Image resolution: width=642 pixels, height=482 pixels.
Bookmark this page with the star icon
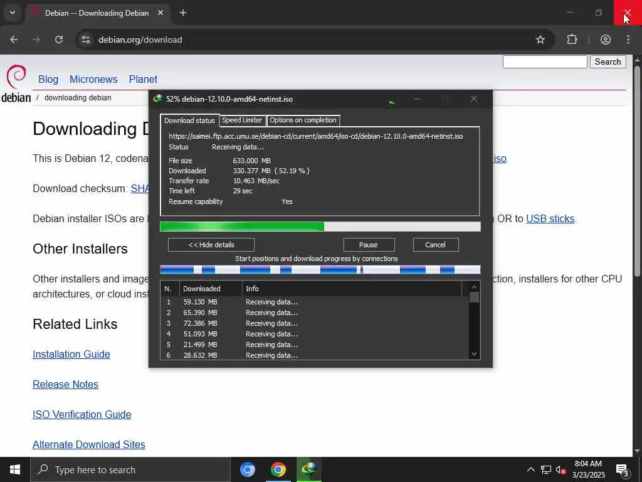point(540,40)
